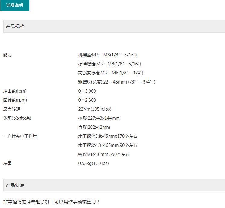Viewport: 225px width, 208px height.
Task: Click the 0 - 3,000 impact value
Action: 87,91
